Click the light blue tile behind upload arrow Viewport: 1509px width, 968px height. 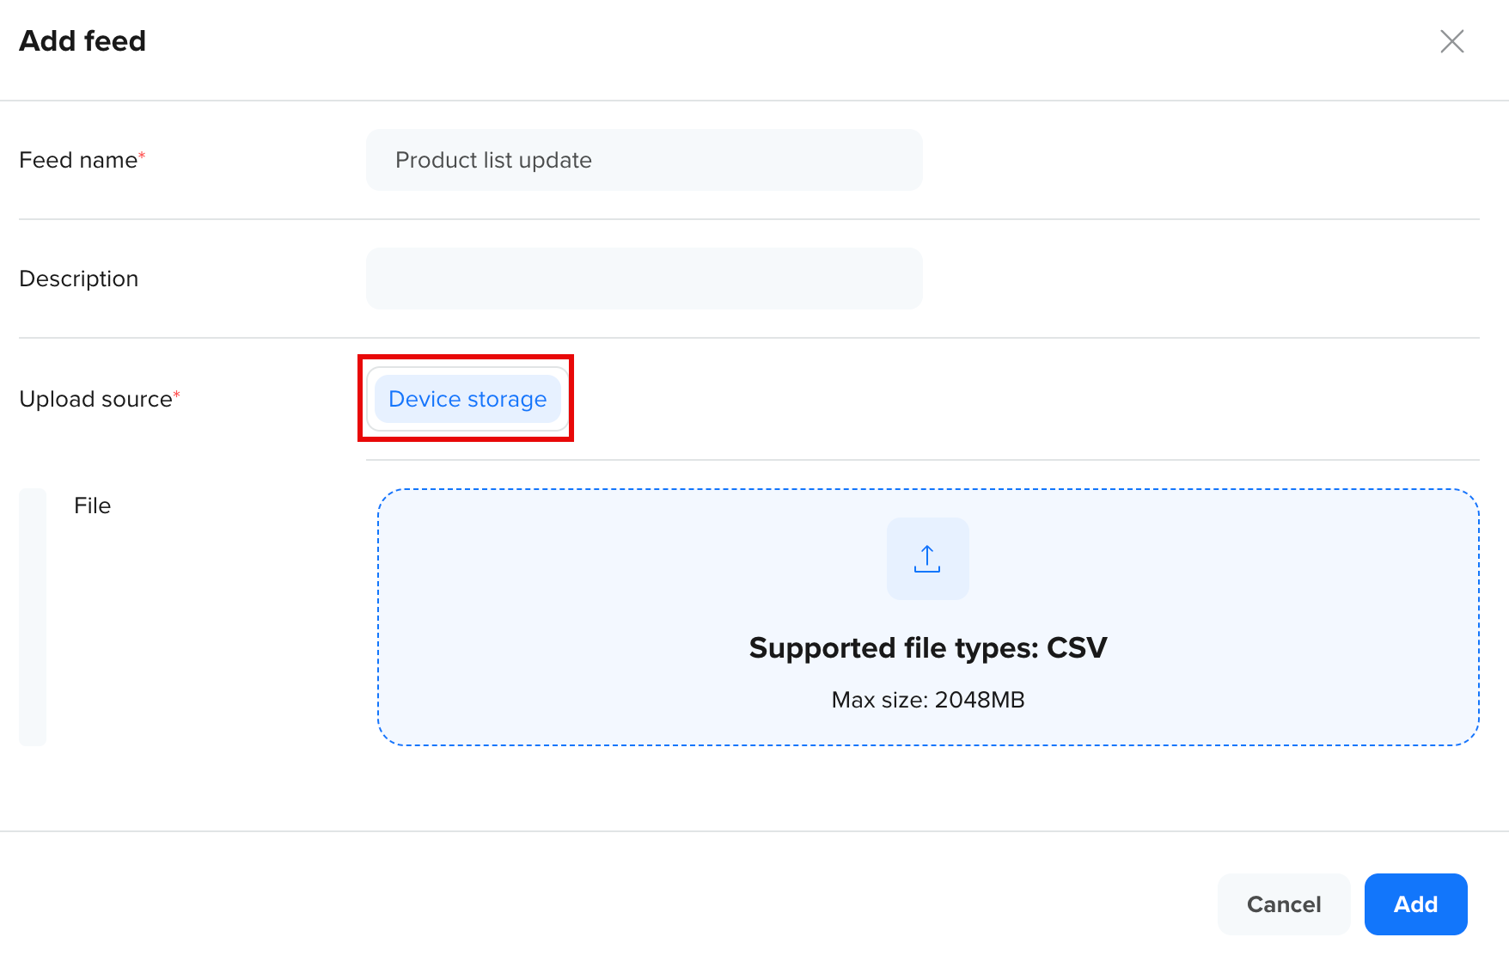tap(928, 559)
